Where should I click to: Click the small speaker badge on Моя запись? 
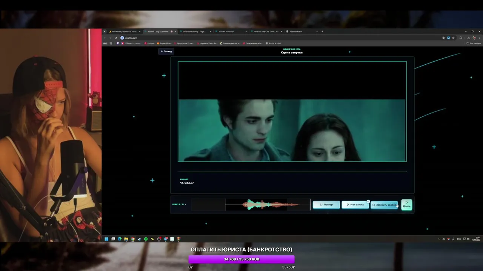point(368,201)
